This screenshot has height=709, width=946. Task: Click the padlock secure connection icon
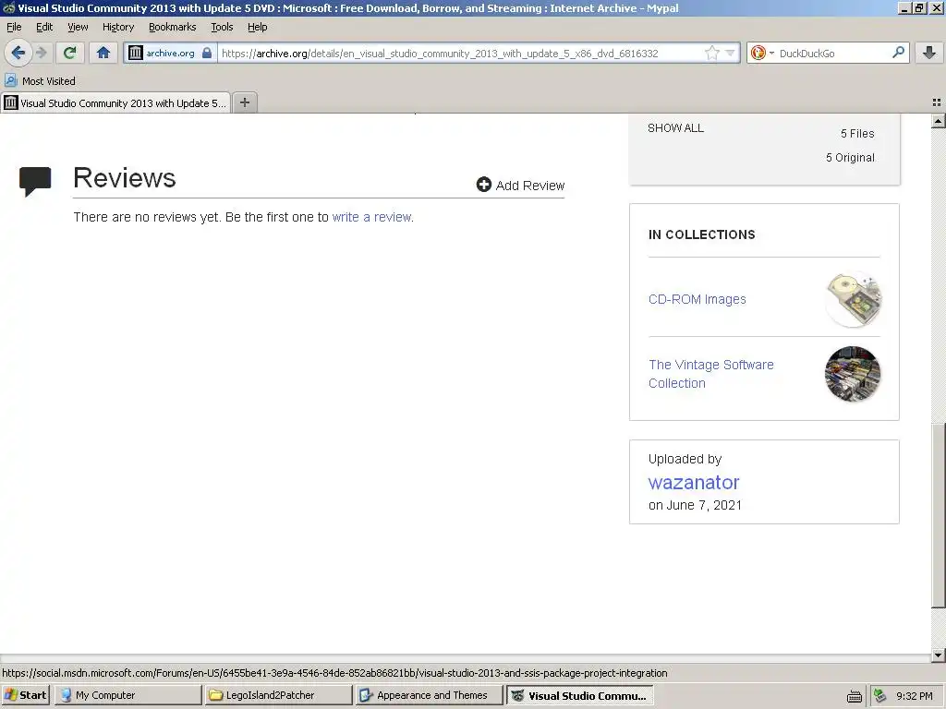[207, 53]
